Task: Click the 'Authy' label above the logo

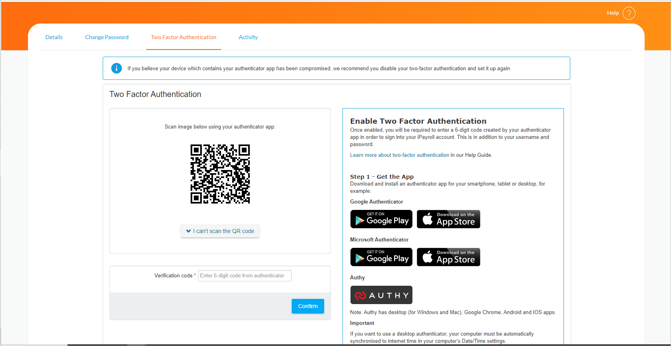Action: [x=357, y=278]
